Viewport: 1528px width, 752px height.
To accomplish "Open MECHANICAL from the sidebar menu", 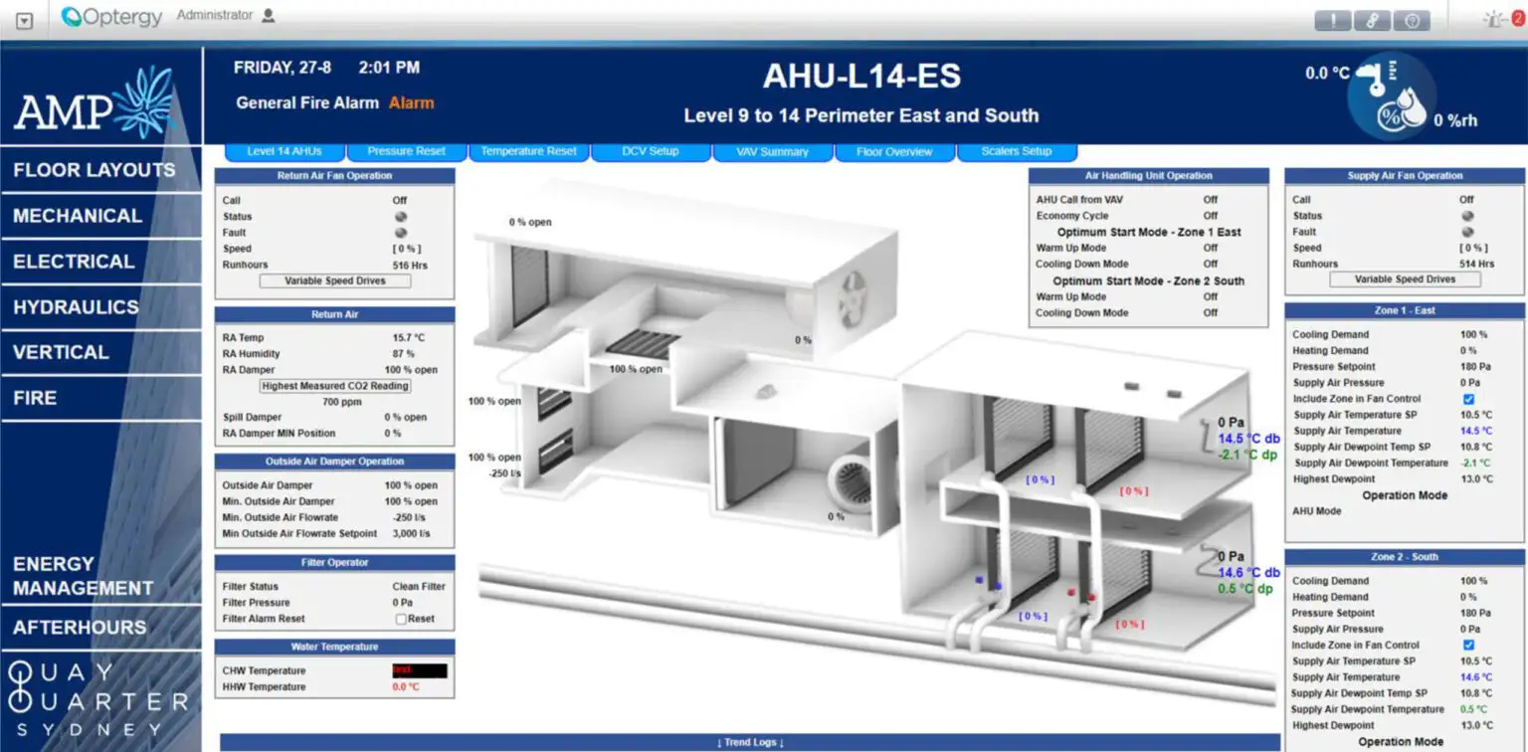I will 77,216.
